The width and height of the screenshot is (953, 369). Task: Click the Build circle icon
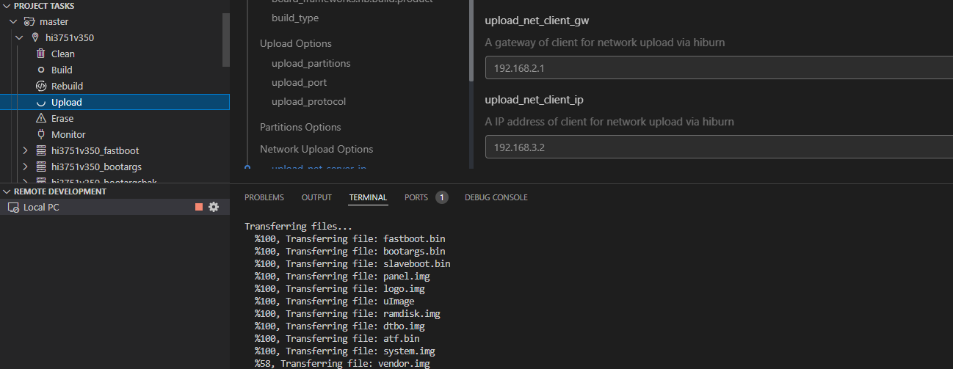pos(41,70)
